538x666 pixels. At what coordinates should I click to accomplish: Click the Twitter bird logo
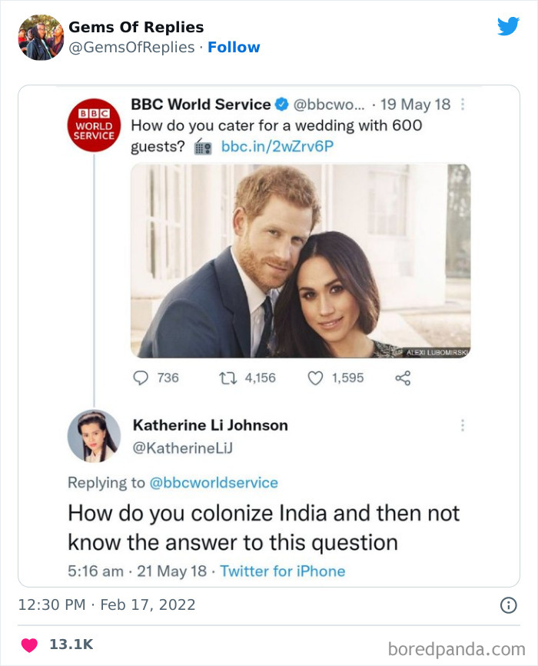click(x=510, y=25)
